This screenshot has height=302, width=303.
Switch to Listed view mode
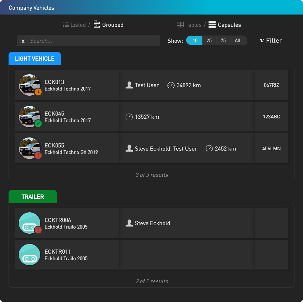click(74, 25)
